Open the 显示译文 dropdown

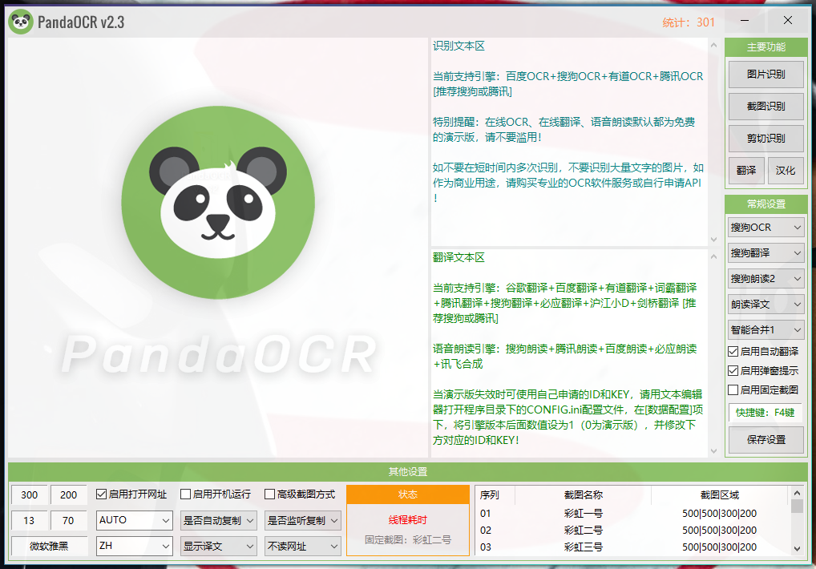coord(219,546)
